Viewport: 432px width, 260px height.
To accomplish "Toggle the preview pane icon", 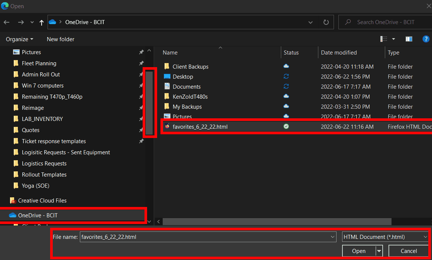I will pos(409,39).
